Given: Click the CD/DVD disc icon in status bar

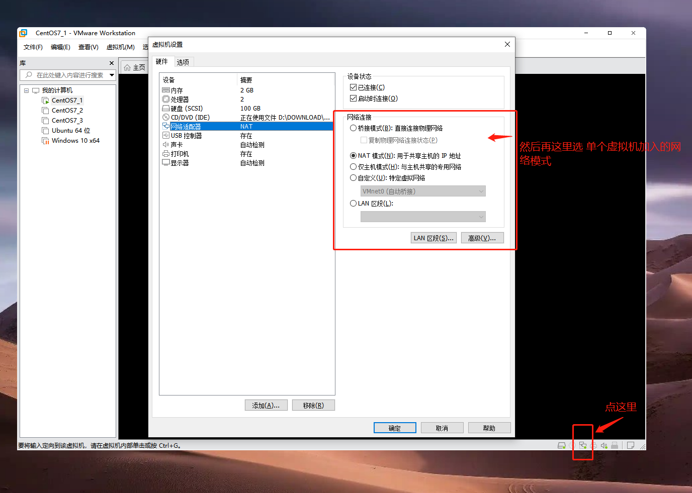Looking at the screenshot, I should [x=572, y=445].
